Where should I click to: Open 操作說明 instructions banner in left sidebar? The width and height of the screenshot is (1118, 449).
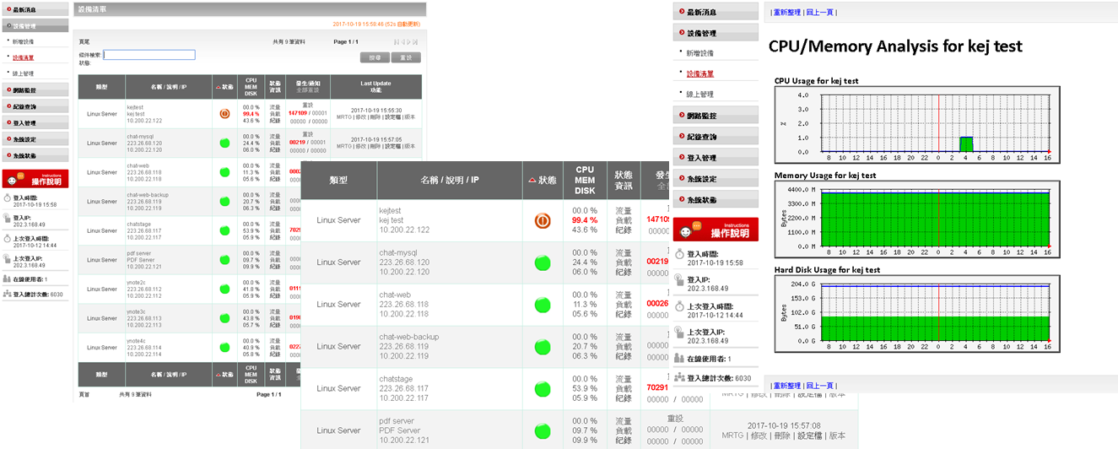[x=35, y=179]
